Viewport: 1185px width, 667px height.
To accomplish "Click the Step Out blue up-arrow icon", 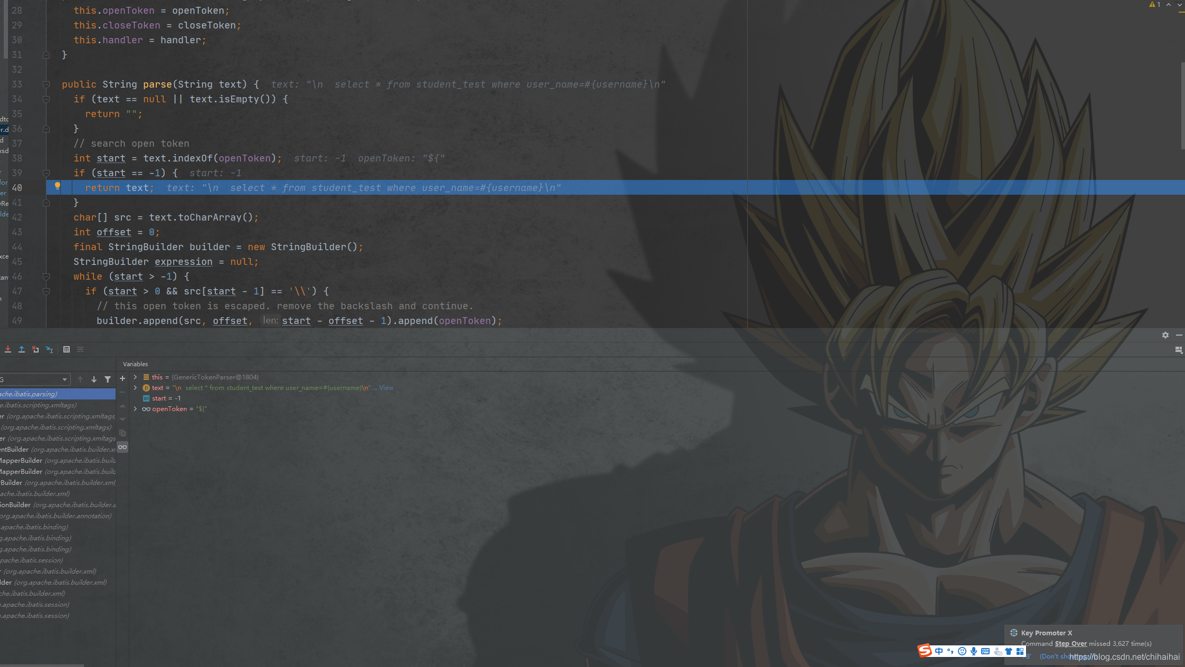I will [x=22, y=349].
